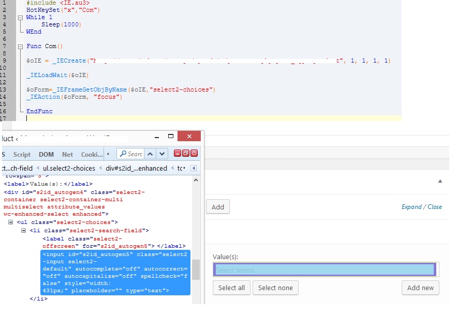Collapse the While loop fold marker
The image size is (457, 316).
[x=20, y=18]
